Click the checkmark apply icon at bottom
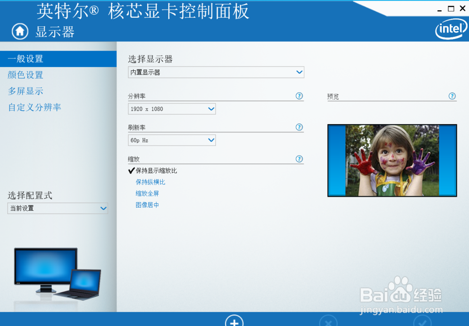469x326 pixels. [422, 323]
